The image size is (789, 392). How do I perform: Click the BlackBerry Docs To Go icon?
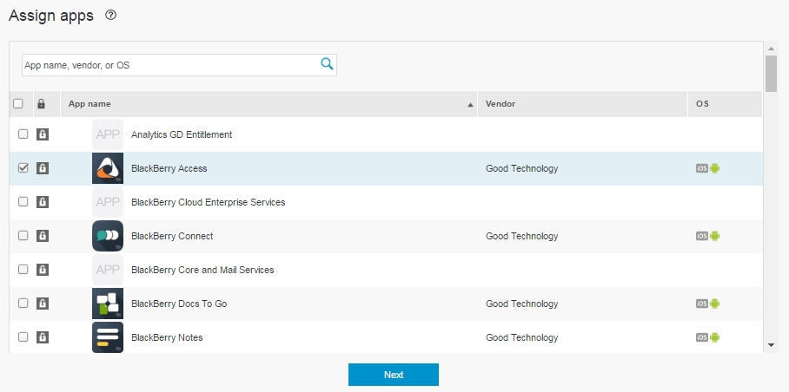click(108, 304)
